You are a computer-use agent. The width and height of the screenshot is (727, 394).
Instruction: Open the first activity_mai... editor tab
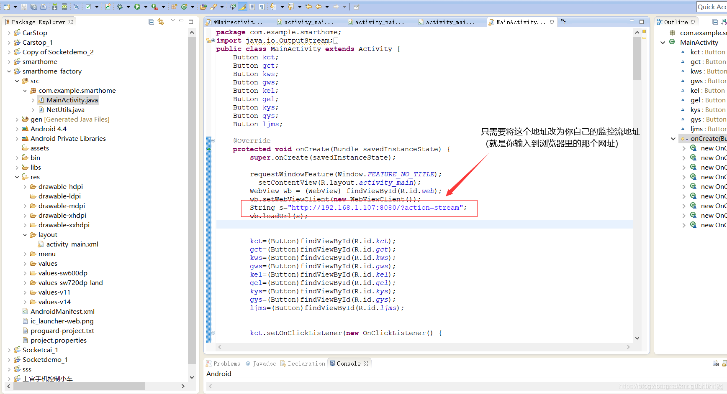[306, 22]
